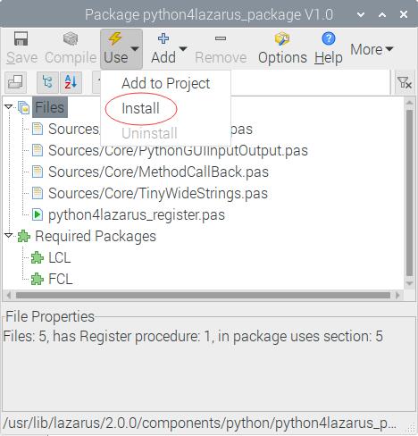The image size is (418, 436).
Task: Collapse the Files tree node
Action: (x=8, y=106)
